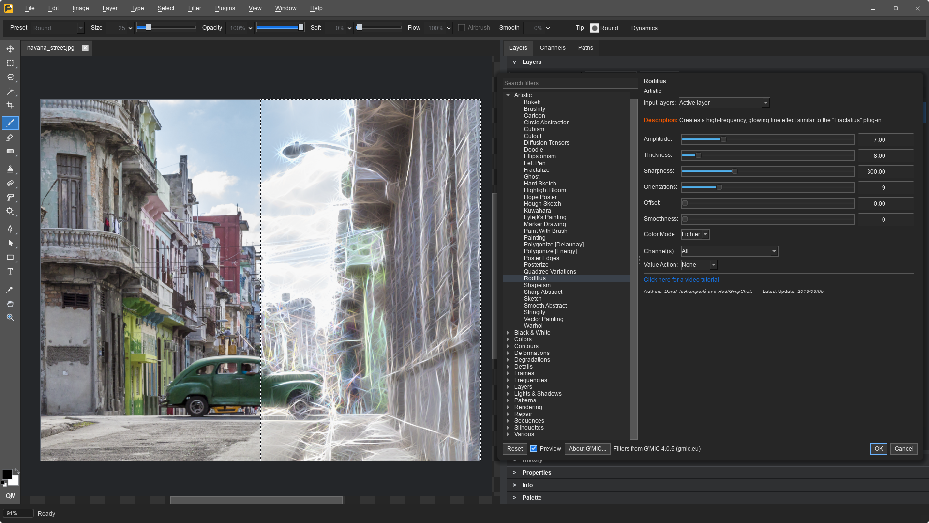Select the Gradient tool
This screenshot has width=929, height=523.
point(10,152)
